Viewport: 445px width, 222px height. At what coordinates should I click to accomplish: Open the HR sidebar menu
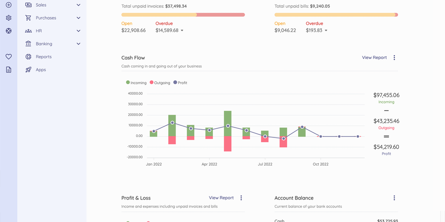pyautogui.click(x=39, y=31)
